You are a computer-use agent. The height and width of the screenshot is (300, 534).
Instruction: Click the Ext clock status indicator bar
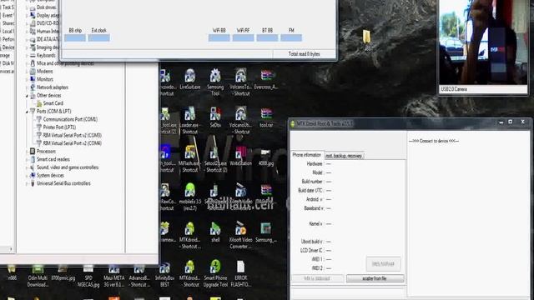click(x=99, y=38)
